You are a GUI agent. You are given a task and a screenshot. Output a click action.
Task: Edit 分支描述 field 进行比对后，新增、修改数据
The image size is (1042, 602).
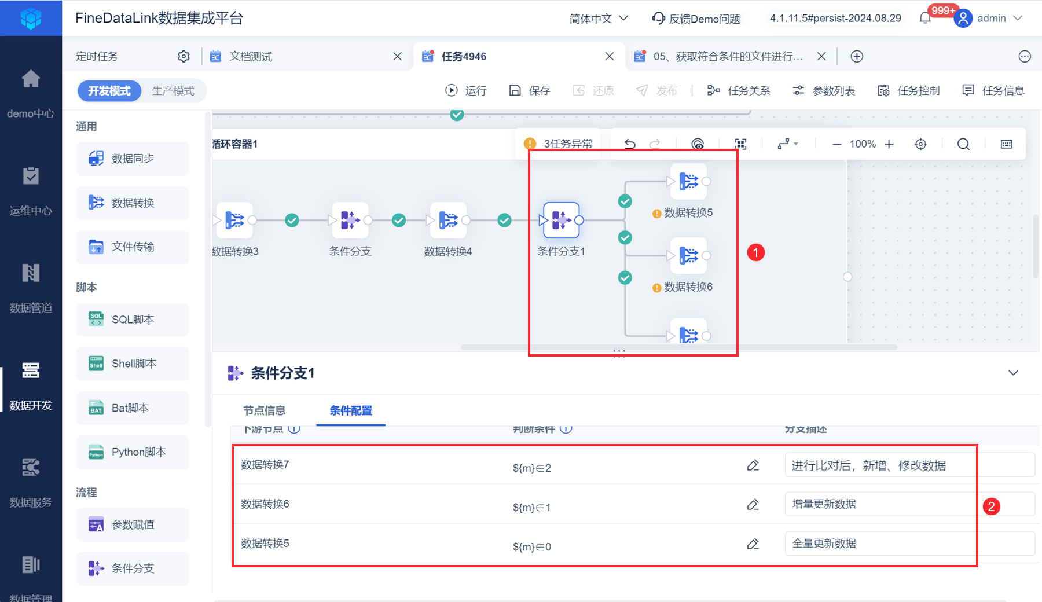pyautogui.click(x=909, y=465)
